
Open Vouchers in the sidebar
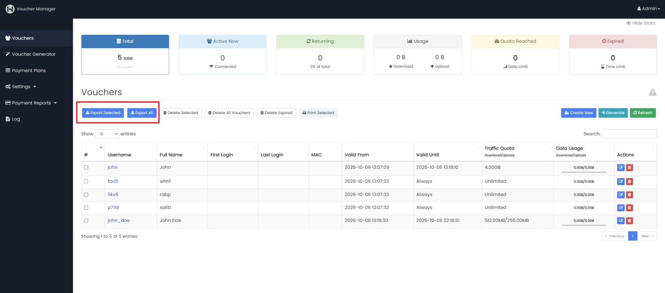point(36,38)
